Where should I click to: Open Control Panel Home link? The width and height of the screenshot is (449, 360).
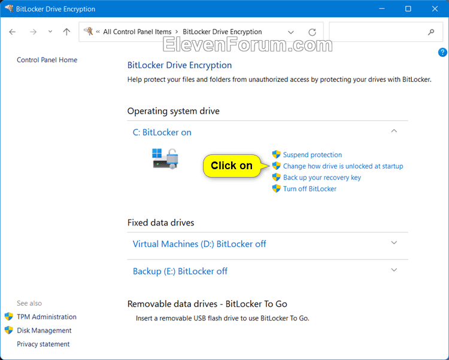point(47,60)
